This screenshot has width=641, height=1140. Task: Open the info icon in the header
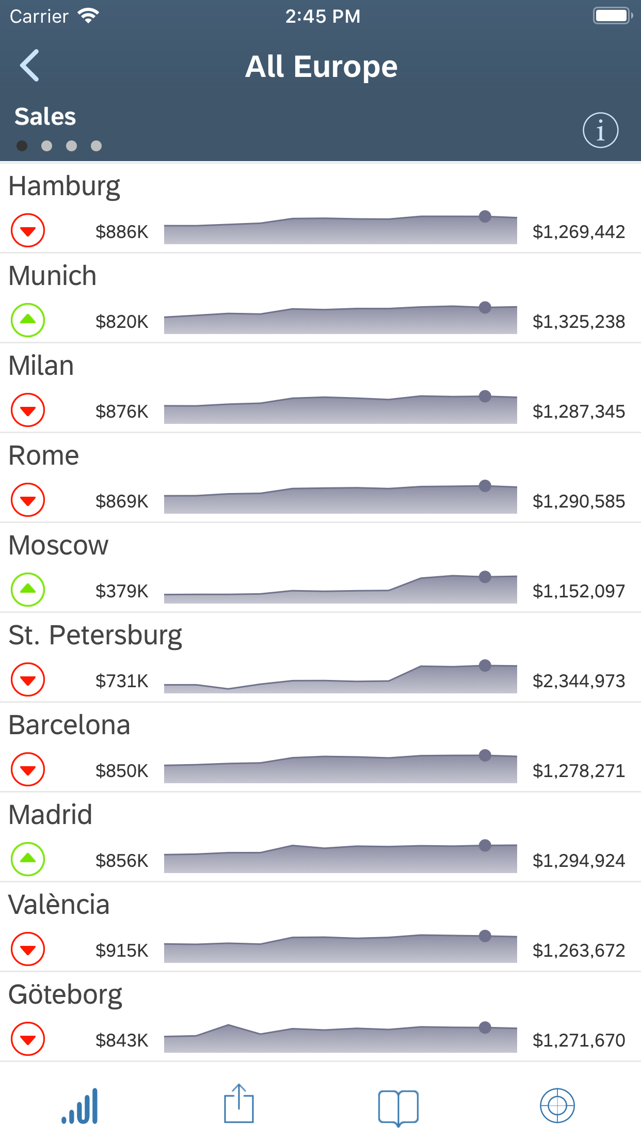click(600, 130)
